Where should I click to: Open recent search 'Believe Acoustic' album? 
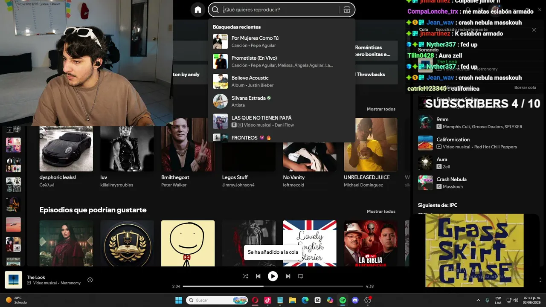[x=282, y=81]
